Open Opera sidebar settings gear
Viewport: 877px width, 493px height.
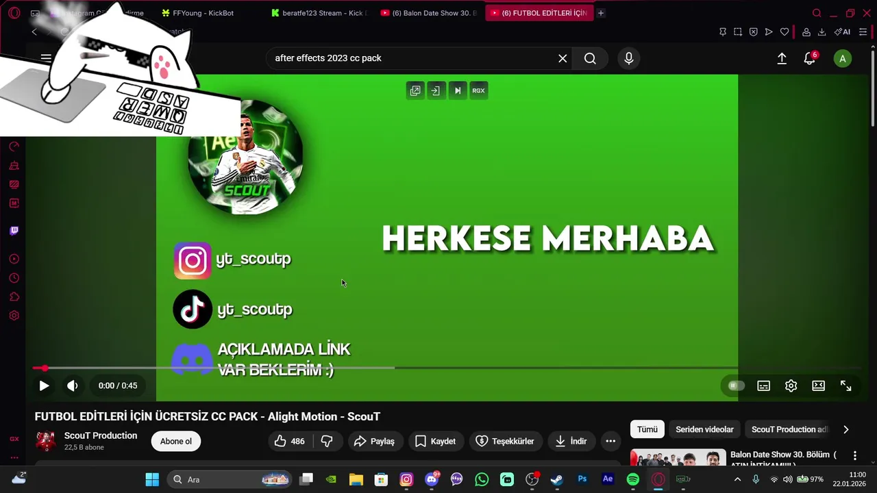(14, 316)
